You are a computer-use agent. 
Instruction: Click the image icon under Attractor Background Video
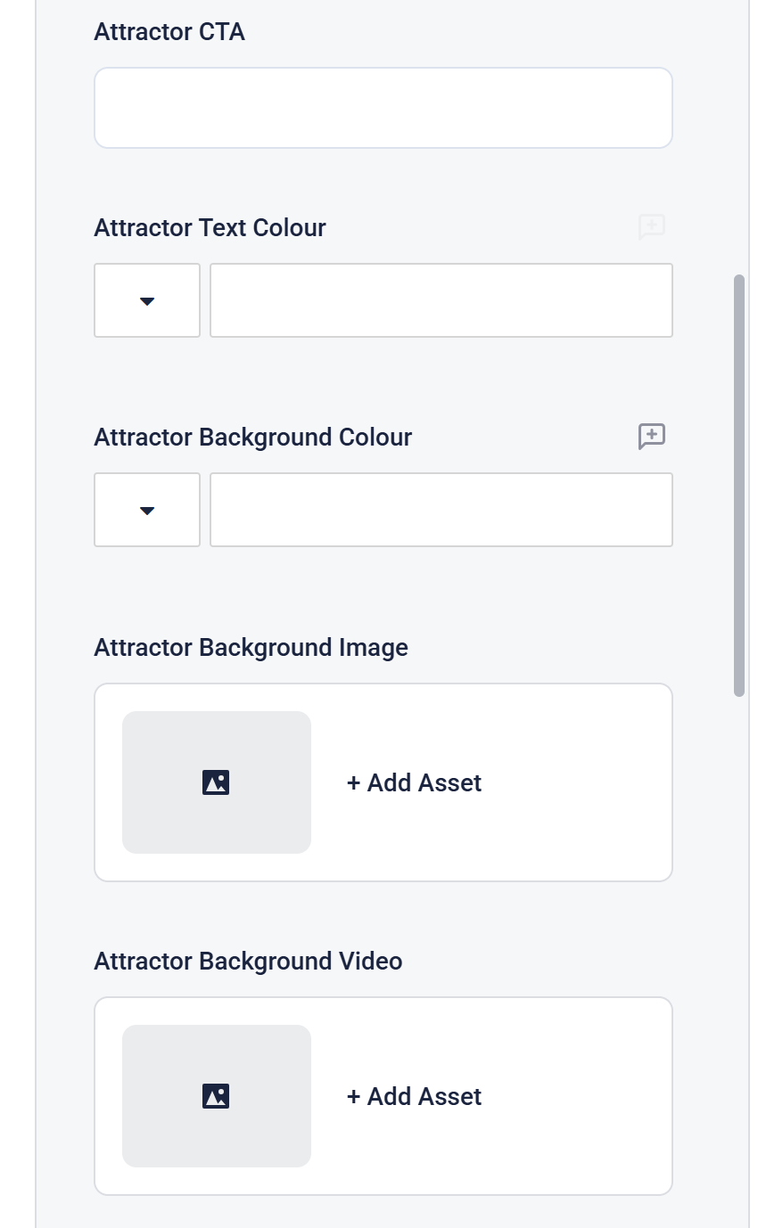pos(216,1096)
